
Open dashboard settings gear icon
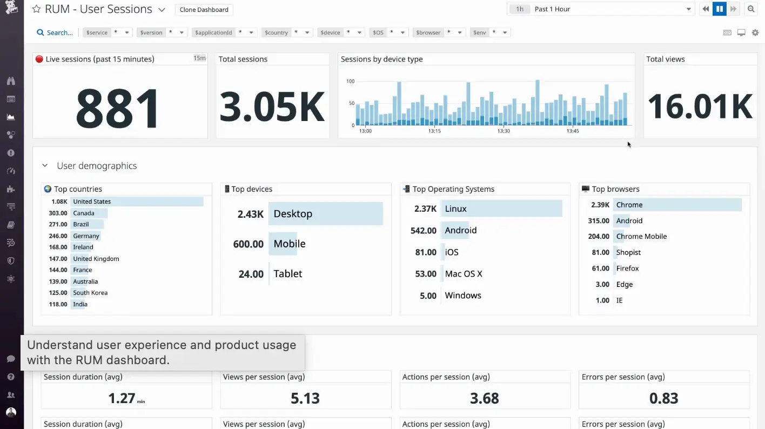(755, 32)
